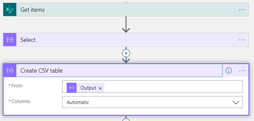Collapse the Create CSV table header
254x121 pixels.
coord(119,70)
